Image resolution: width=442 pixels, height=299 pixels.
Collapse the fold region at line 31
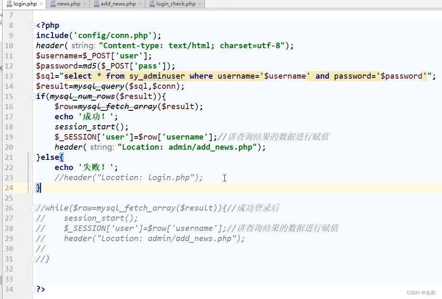click(33, 258)
